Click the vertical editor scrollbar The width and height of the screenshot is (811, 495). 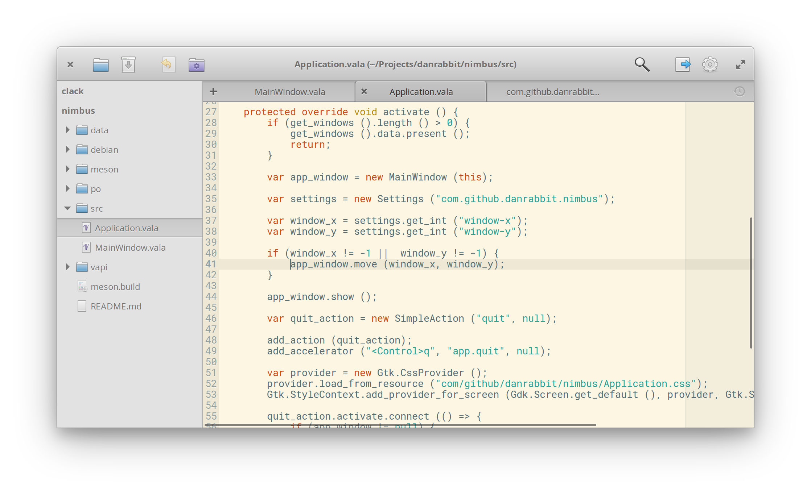click(x=751, y=283)
